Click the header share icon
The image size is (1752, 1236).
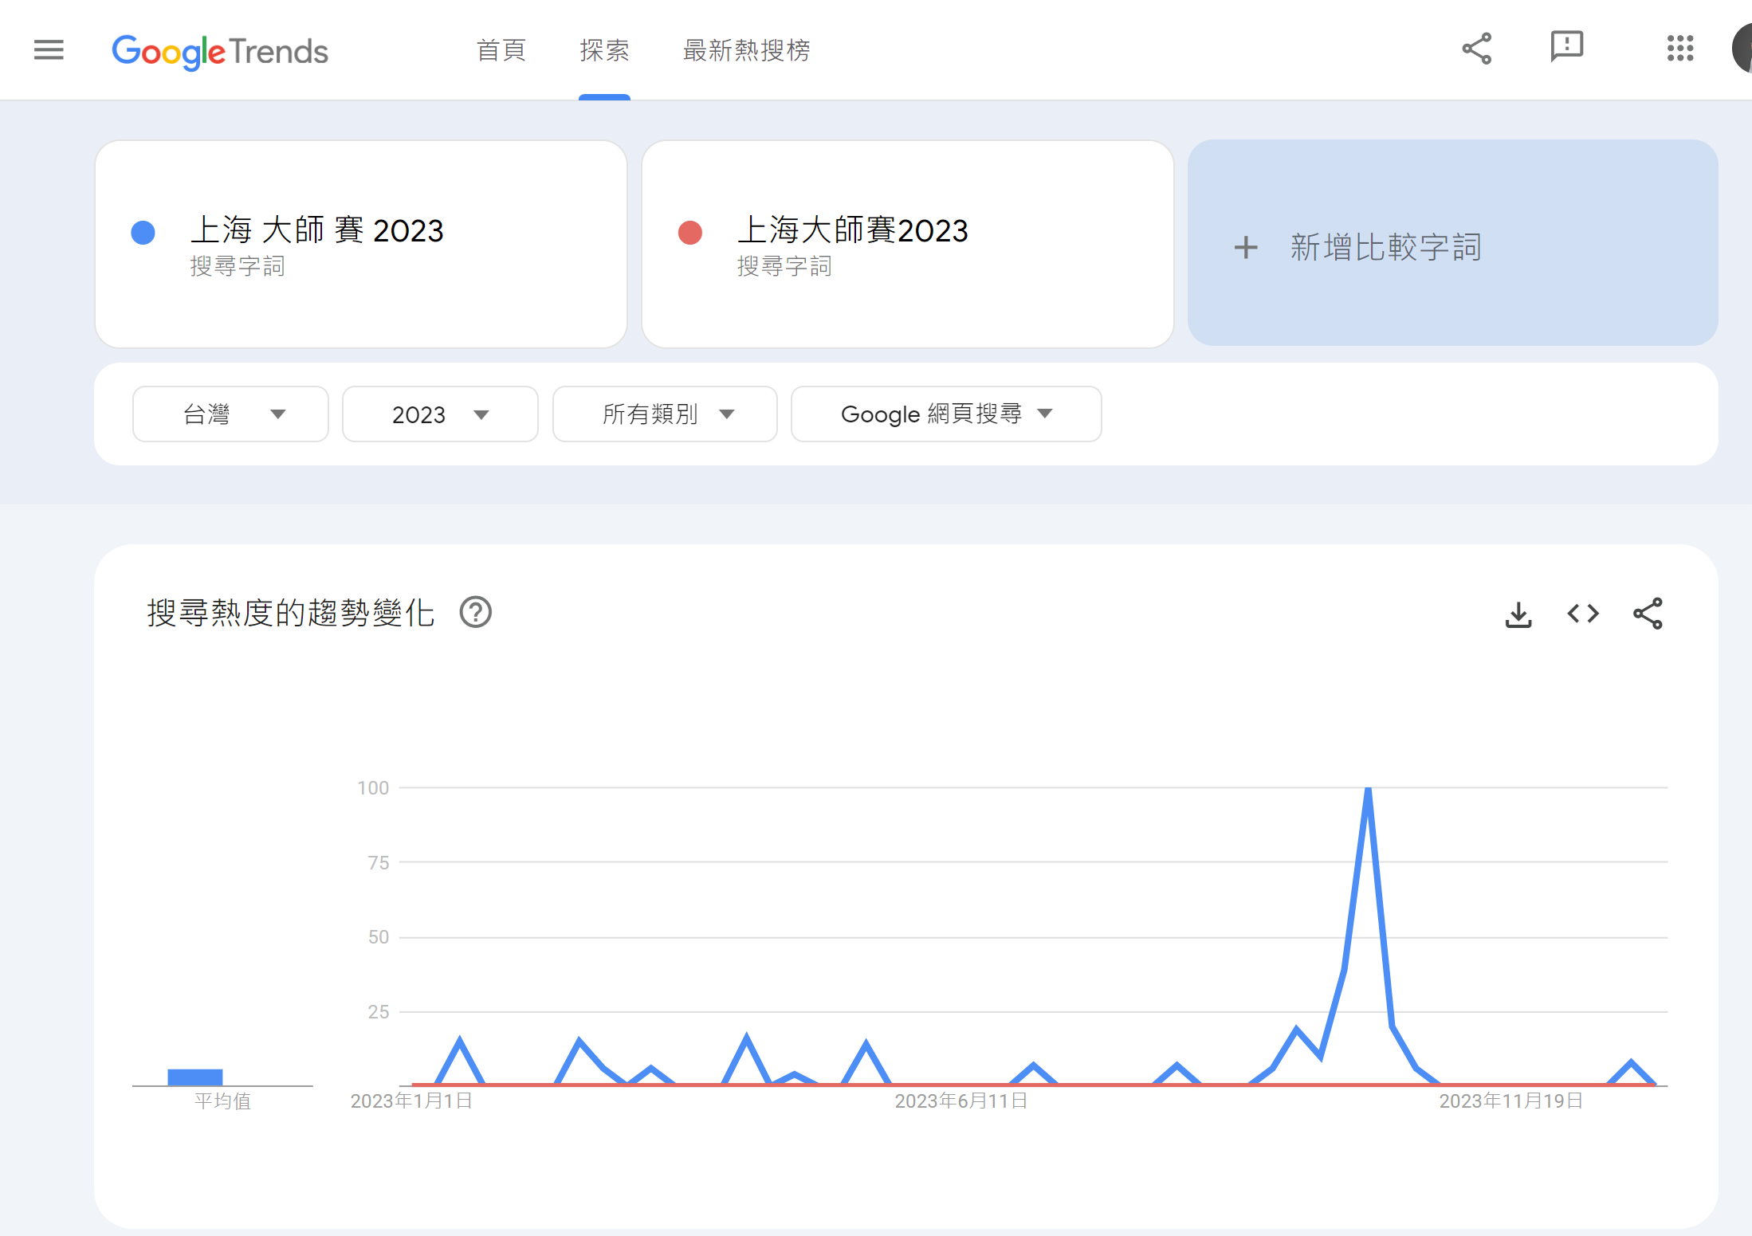pos(1476,49)
